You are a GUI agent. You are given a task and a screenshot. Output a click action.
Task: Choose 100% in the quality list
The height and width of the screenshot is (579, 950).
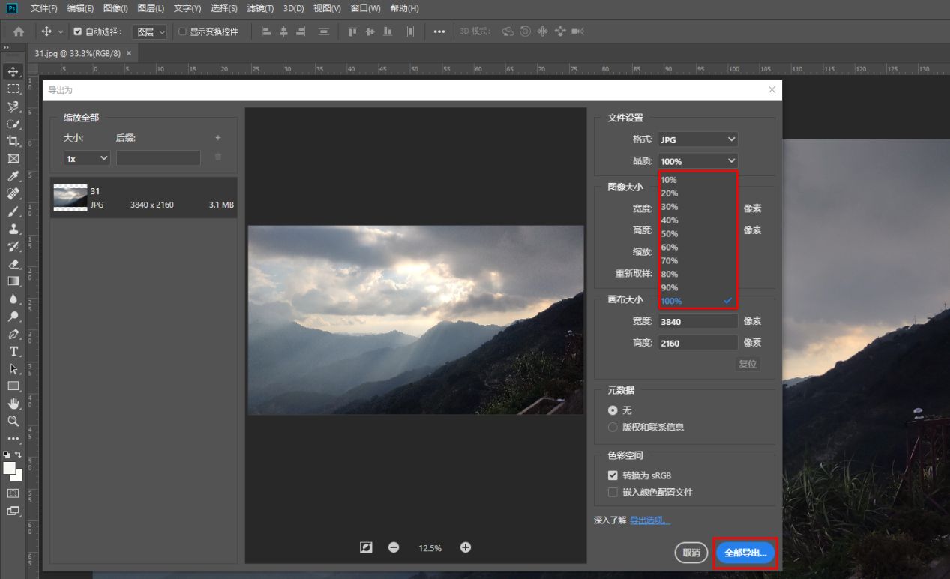point(697,301)
